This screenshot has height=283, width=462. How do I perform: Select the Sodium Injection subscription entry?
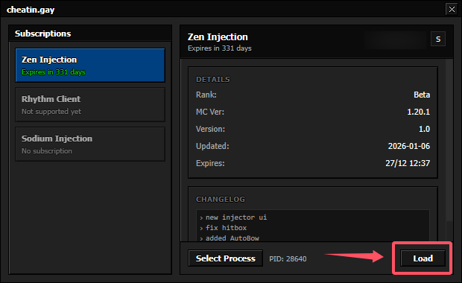(x=90, y=144)
